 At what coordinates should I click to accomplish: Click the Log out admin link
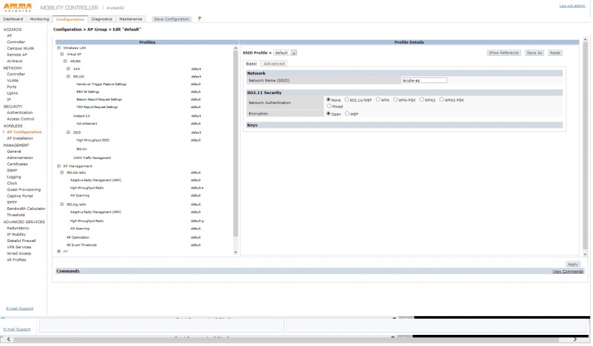pos(572,6)
